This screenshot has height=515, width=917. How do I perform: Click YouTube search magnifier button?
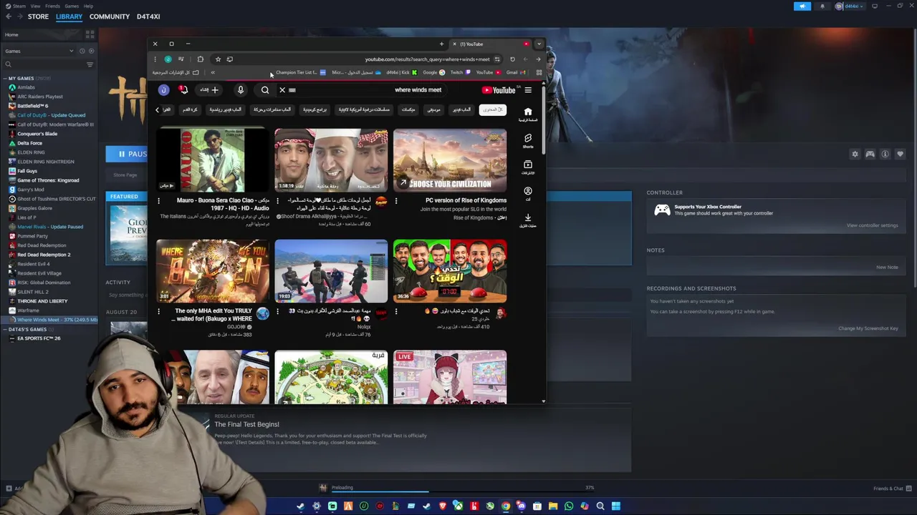265,90
